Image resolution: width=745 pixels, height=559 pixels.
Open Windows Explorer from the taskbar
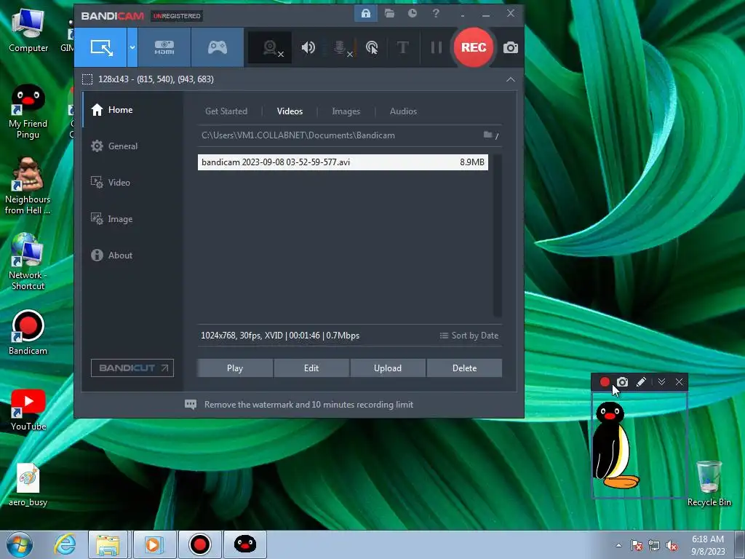pyautogui.click(x=108, y=544)
